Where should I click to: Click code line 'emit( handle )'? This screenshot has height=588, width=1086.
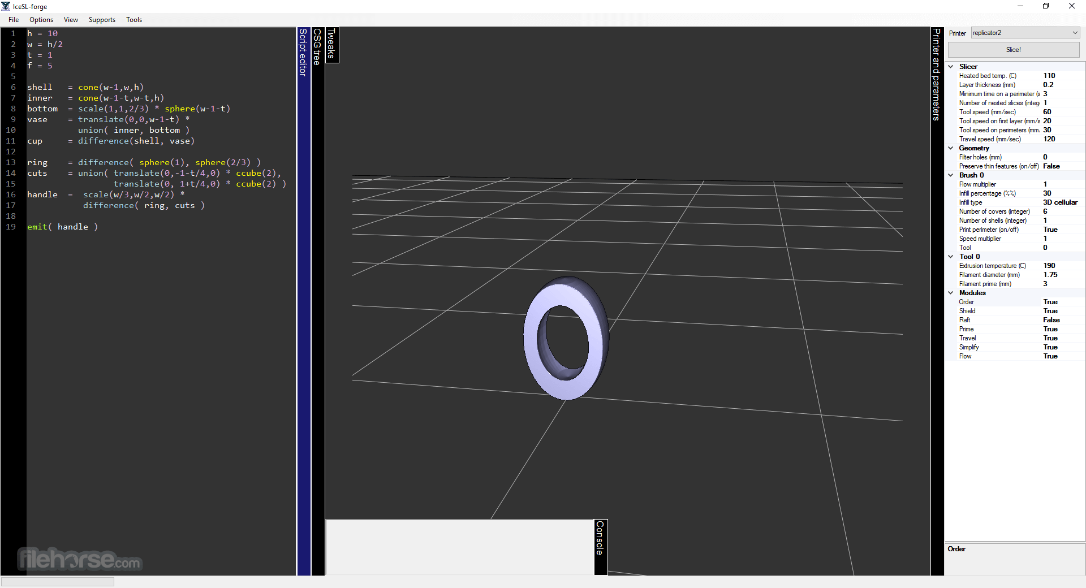[62, 227]
